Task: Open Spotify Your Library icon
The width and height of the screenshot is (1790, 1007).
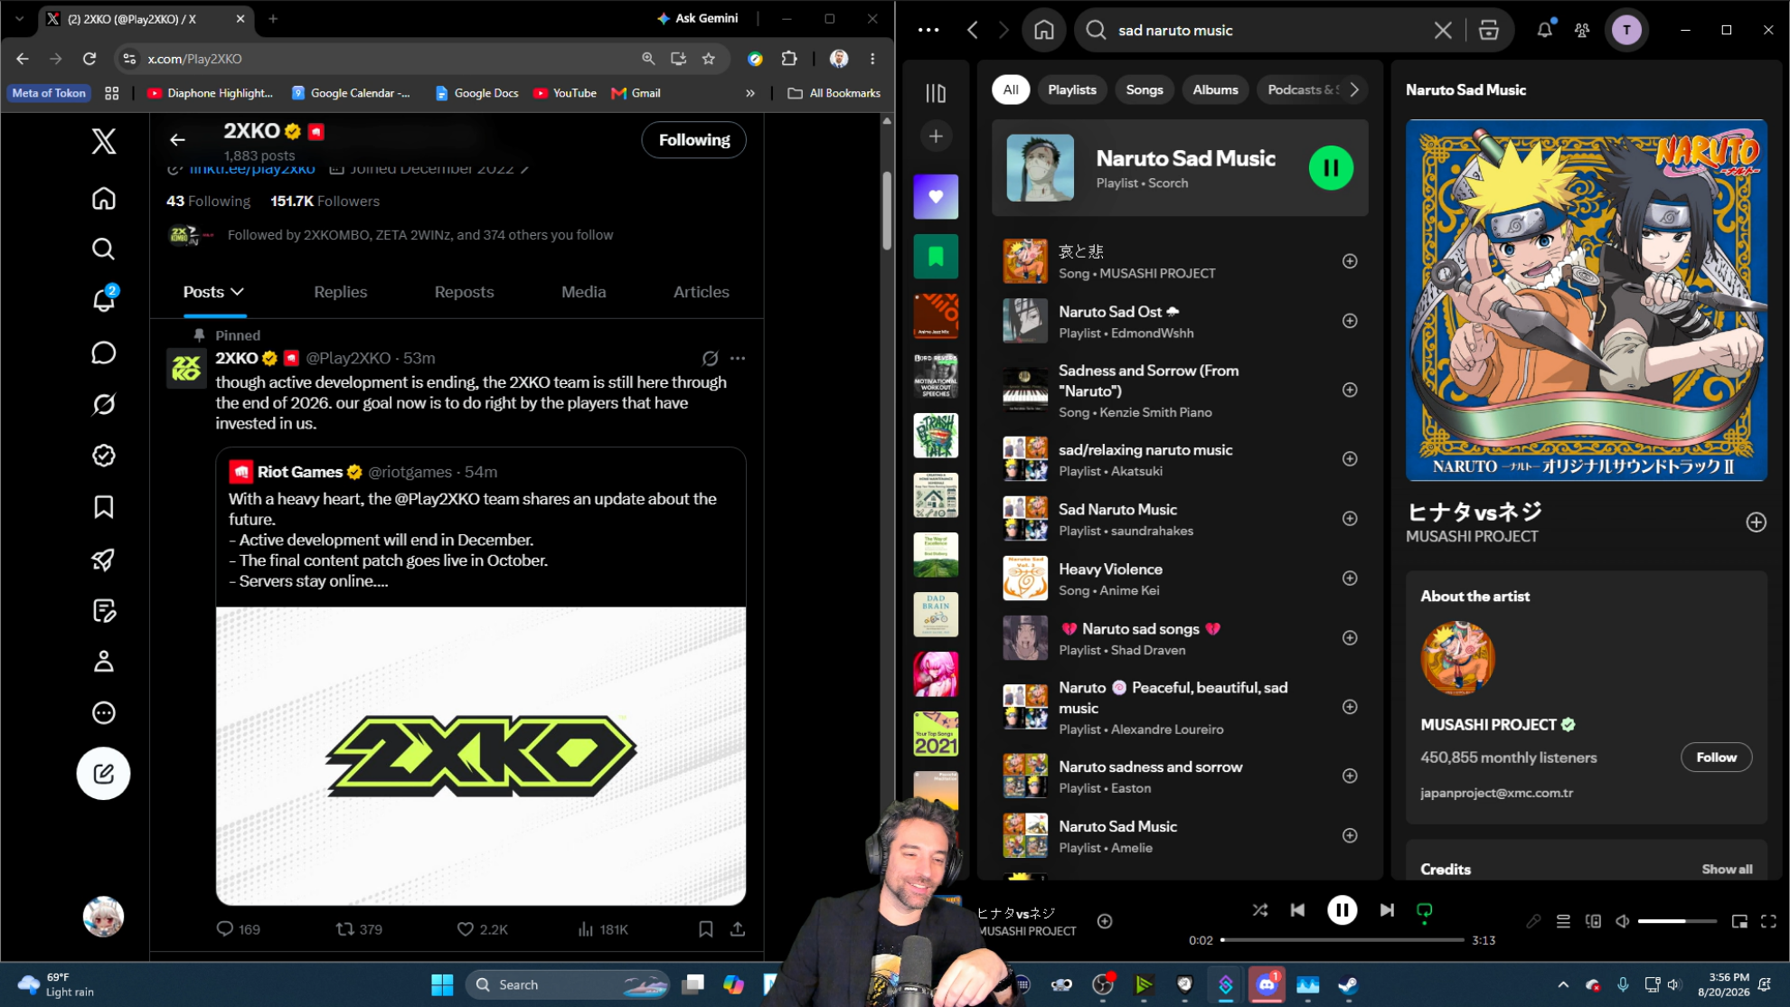Action: (936, 93)
